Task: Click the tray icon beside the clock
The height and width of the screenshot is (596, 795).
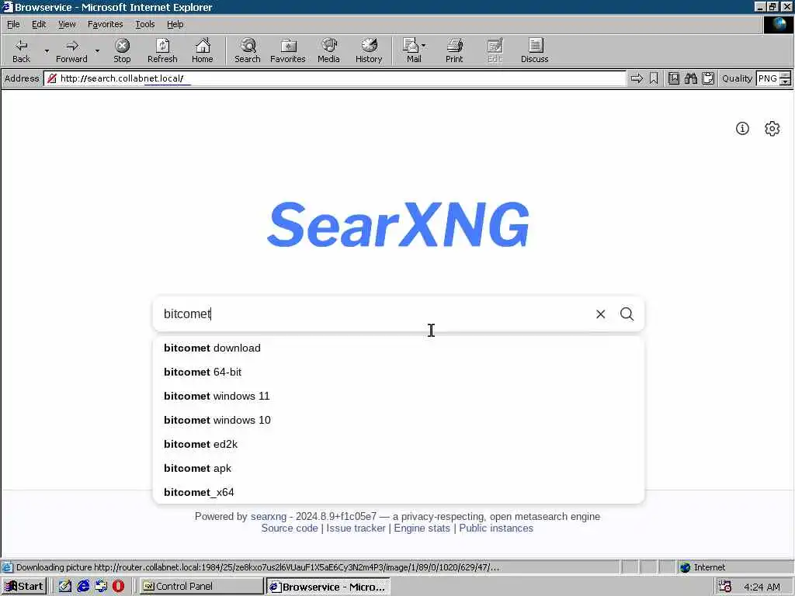Action: click(725, 587)
